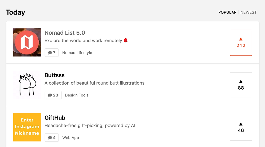The image size is (265, 147).
Task: Open the GiftHub title link
Action: (55, 118)
